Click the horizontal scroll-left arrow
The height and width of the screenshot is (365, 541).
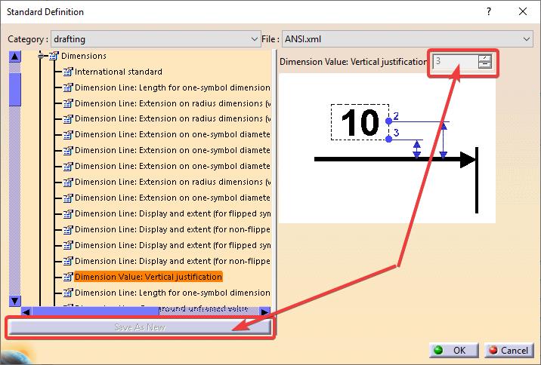click(x=26, y=312)
